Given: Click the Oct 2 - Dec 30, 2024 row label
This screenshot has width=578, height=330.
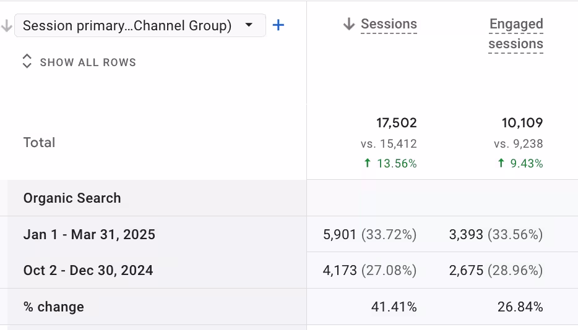Looking at the screenshot, I should tap(88, 271).
